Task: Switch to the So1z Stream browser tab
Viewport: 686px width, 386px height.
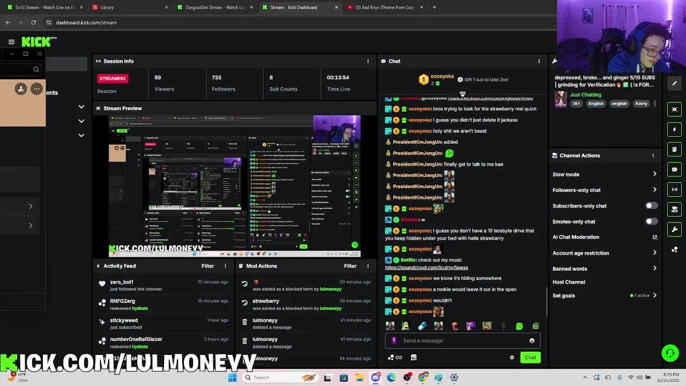Action: tap(44, 8)
